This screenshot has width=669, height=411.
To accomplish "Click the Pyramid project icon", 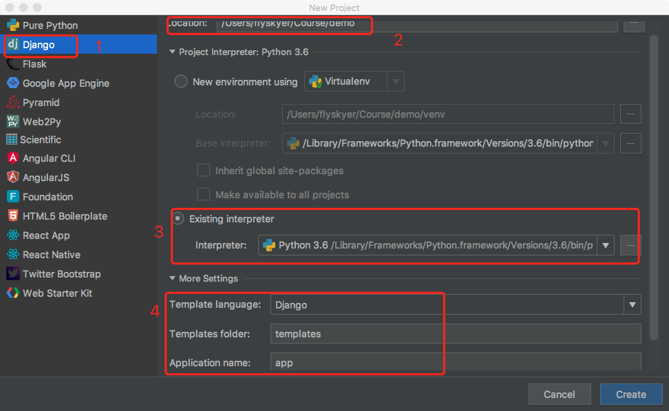I will pyautogui.click(x=13, y=103).
